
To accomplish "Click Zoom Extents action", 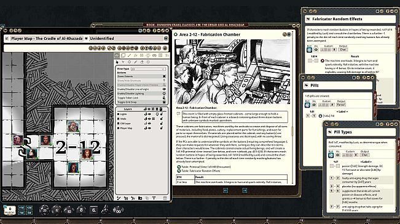I will (x=141, y=76).
